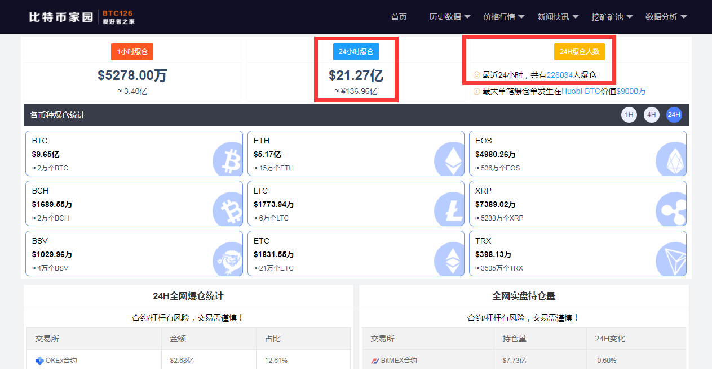Open the 价格行情 menu
Viewport: 712px width, 369px height.
click(x=499, y=17)
